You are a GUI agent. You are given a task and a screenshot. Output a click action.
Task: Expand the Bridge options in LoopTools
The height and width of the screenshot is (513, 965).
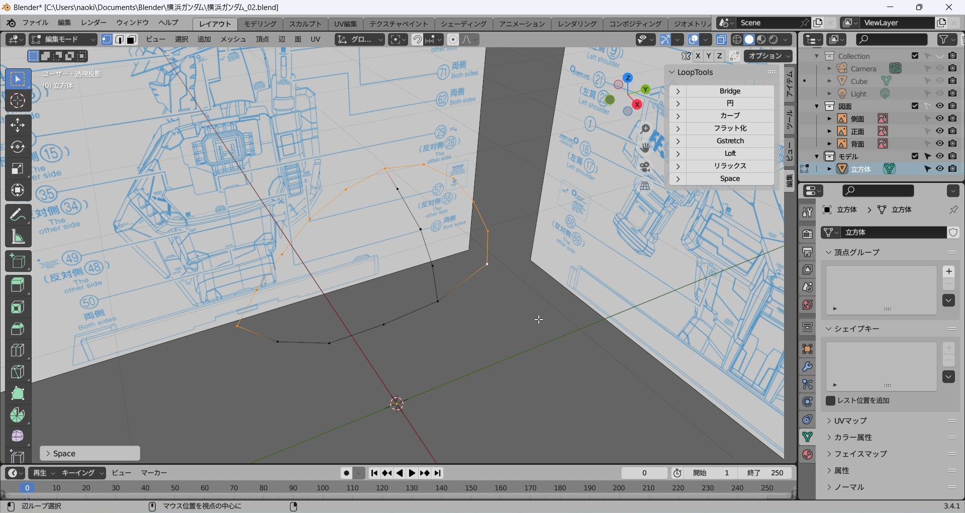(678, 91)
